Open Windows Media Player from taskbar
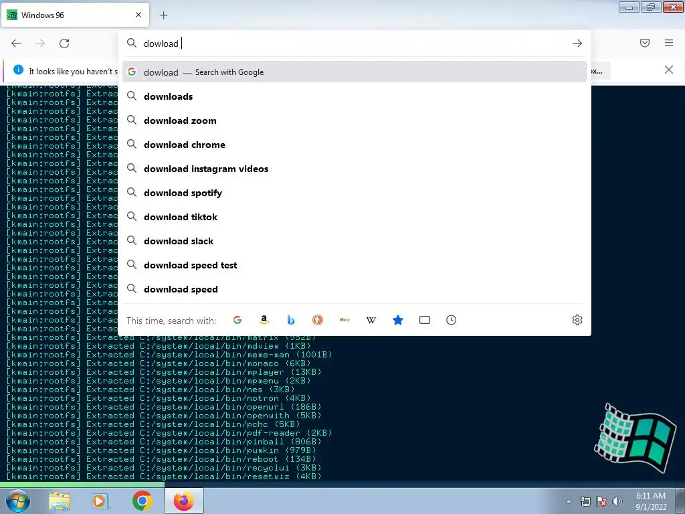Image resolution: width=685 pixels, height=514 pixels. [x=100, y=501]
